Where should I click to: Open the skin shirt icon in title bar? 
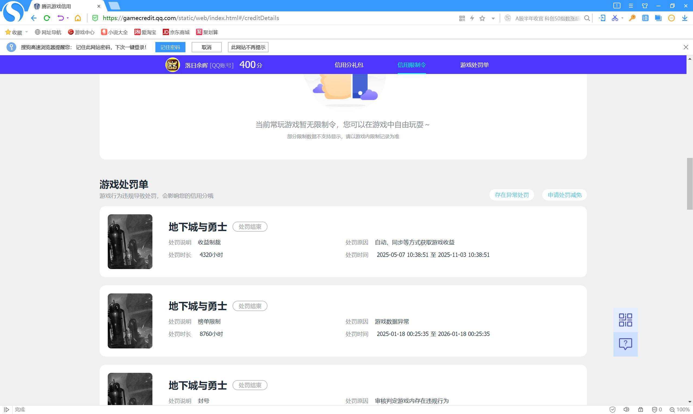pos(645,6)
